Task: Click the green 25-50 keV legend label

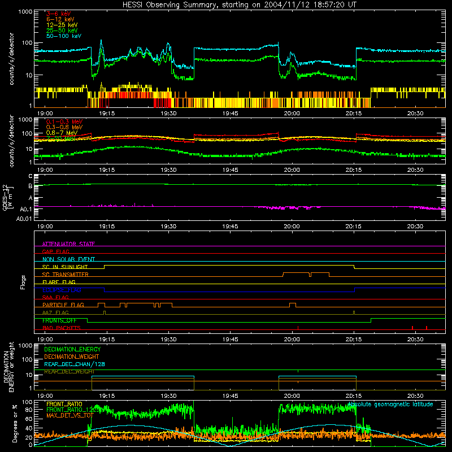Action: (x=62, y=31)
